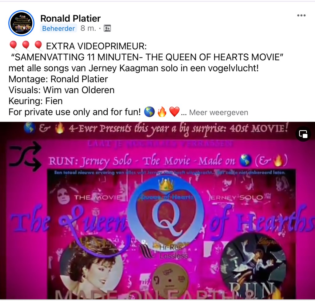Click the globe emoji after 'for fun!'

pos(150,112)
